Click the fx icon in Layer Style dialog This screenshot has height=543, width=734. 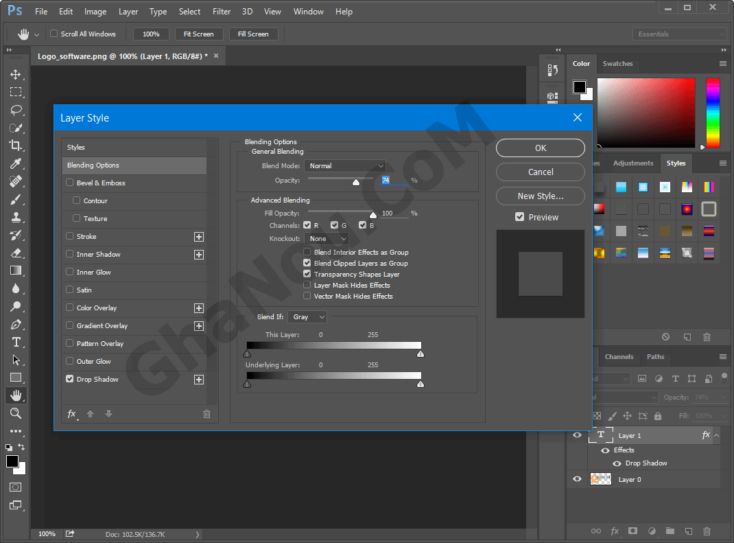(x=71, y=414)
